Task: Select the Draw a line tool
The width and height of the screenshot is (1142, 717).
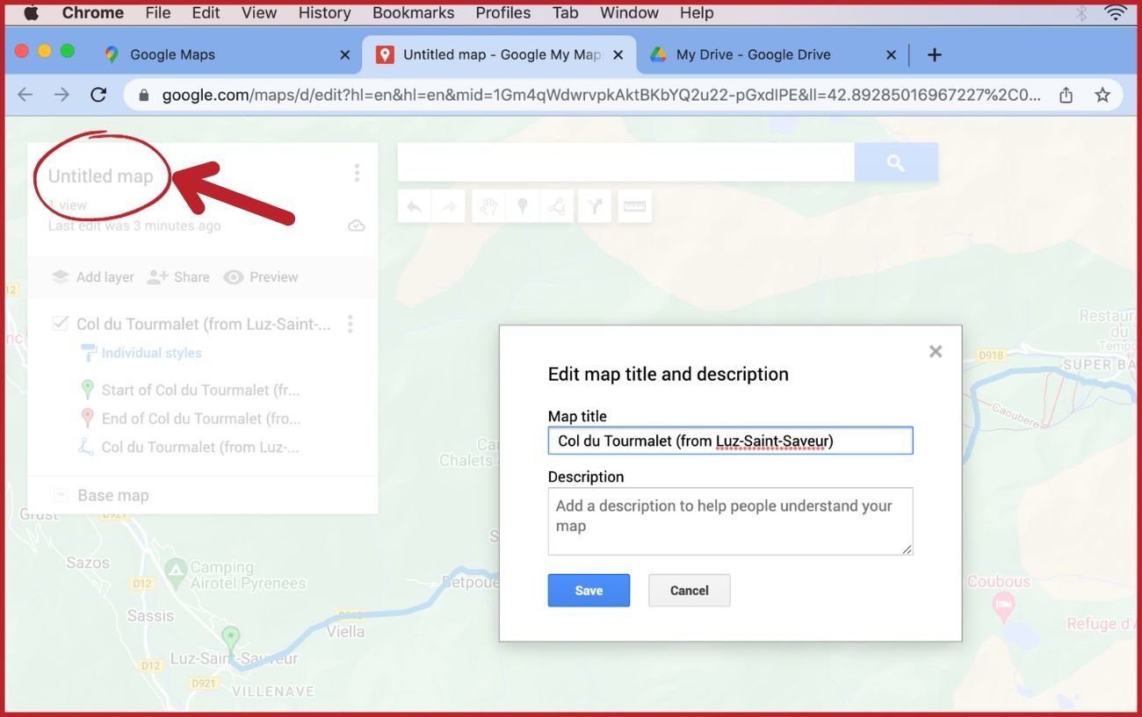Action: 557,206
